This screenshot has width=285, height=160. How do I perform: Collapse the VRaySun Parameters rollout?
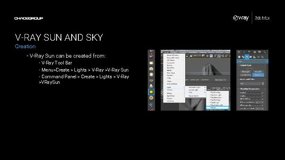point(249,89)
